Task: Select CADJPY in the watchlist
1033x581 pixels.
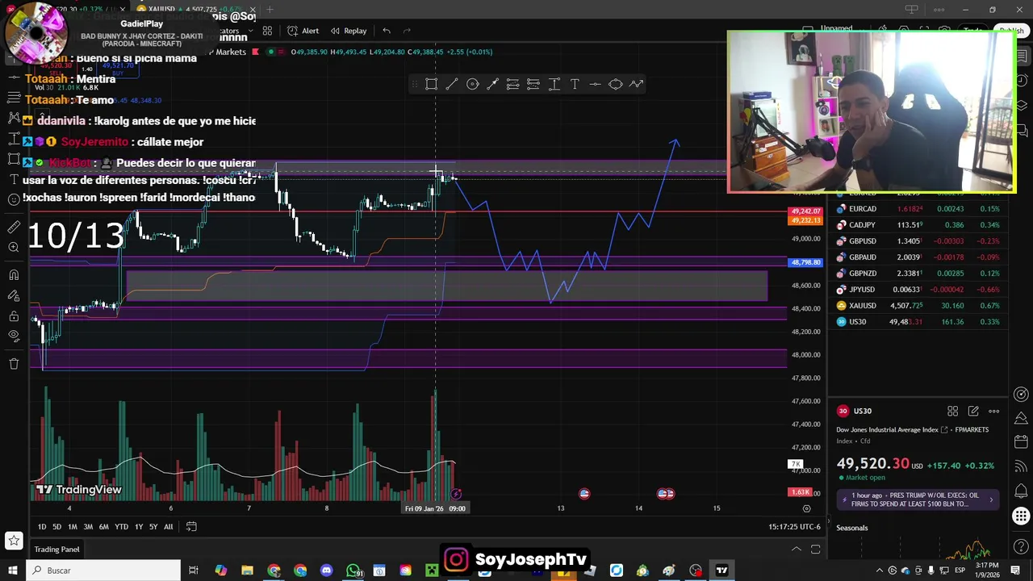Action: coord(918,225)
